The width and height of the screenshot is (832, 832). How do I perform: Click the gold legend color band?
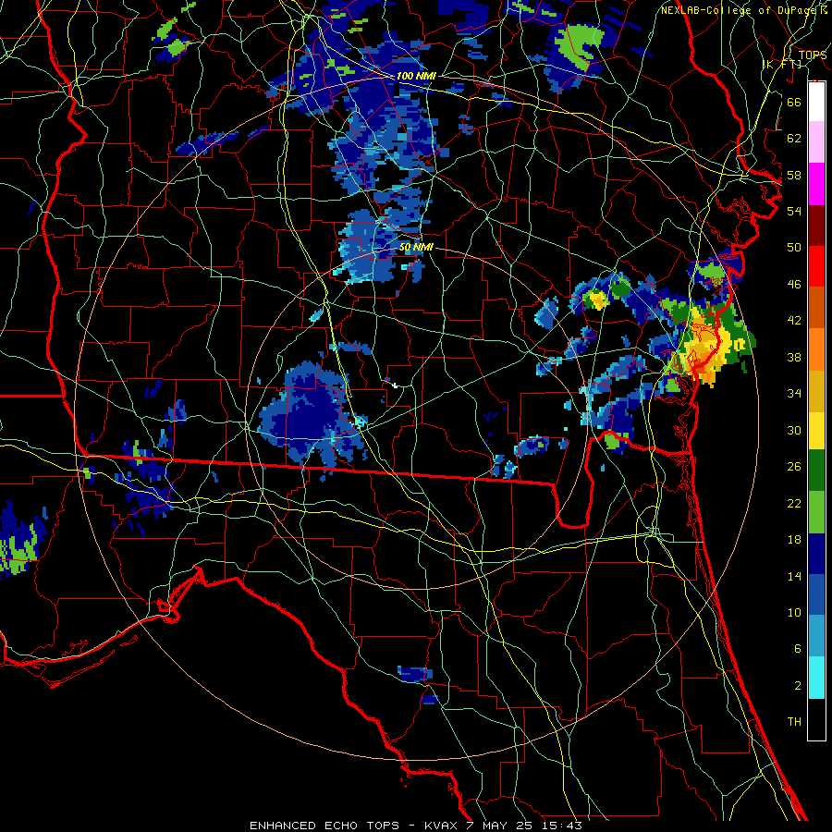tap(816, 391)
